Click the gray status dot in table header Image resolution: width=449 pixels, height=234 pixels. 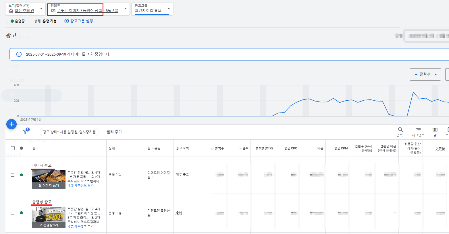click(21, 148)
